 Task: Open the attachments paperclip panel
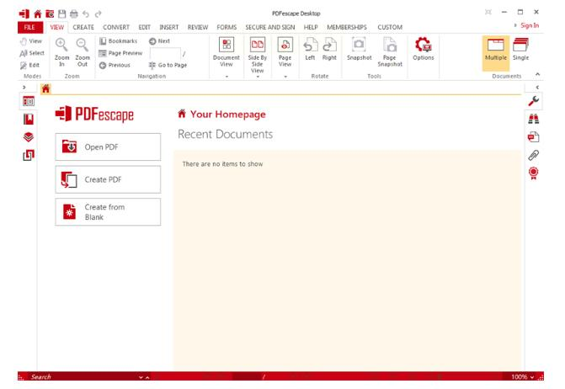point(534,155)
